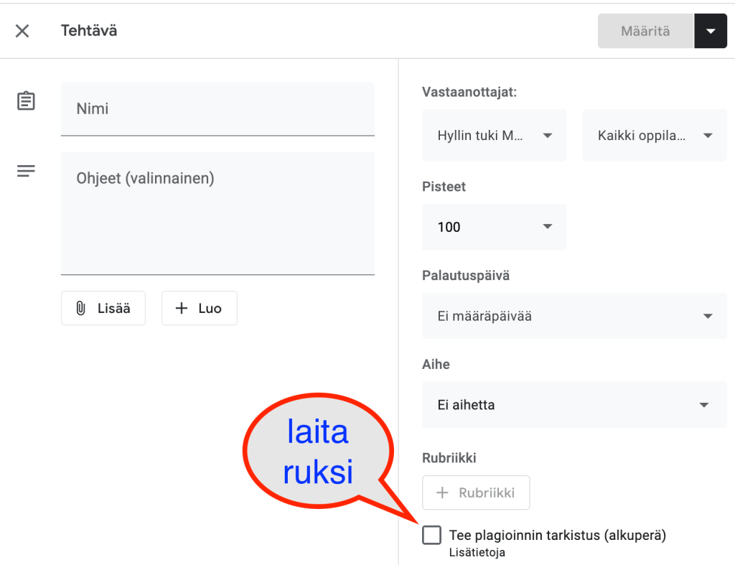Close the Tehtävä assignment dialog with X
This screenshot has width=735, height=565.
click(x=22, y=31)
